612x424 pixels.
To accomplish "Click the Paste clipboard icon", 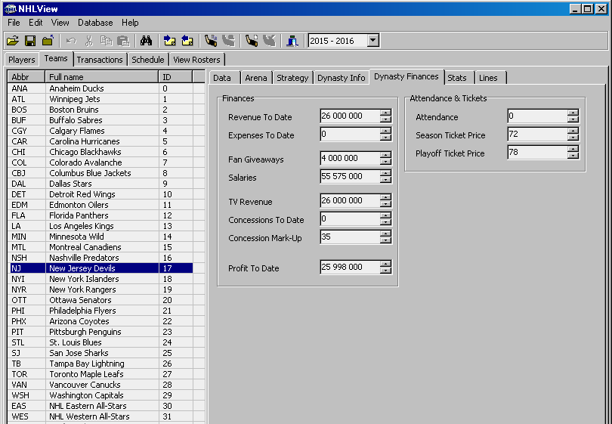I will 123,41.
